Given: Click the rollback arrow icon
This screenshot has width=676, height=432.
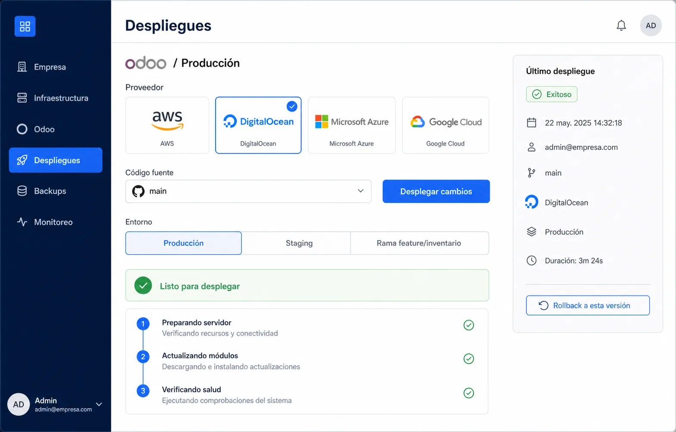Looking at the screenshot, I should coord(544,305).
